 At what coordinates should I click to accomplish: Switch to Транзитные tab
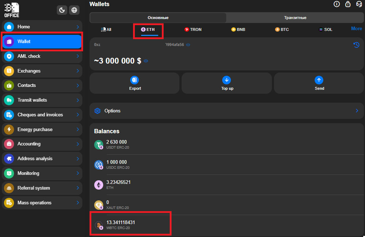pyautogui.click(x=295, y=18)
